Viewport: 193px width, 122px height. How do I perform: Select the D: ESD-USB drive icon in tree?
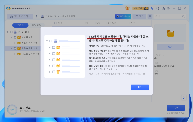click(x=15, y=32)
